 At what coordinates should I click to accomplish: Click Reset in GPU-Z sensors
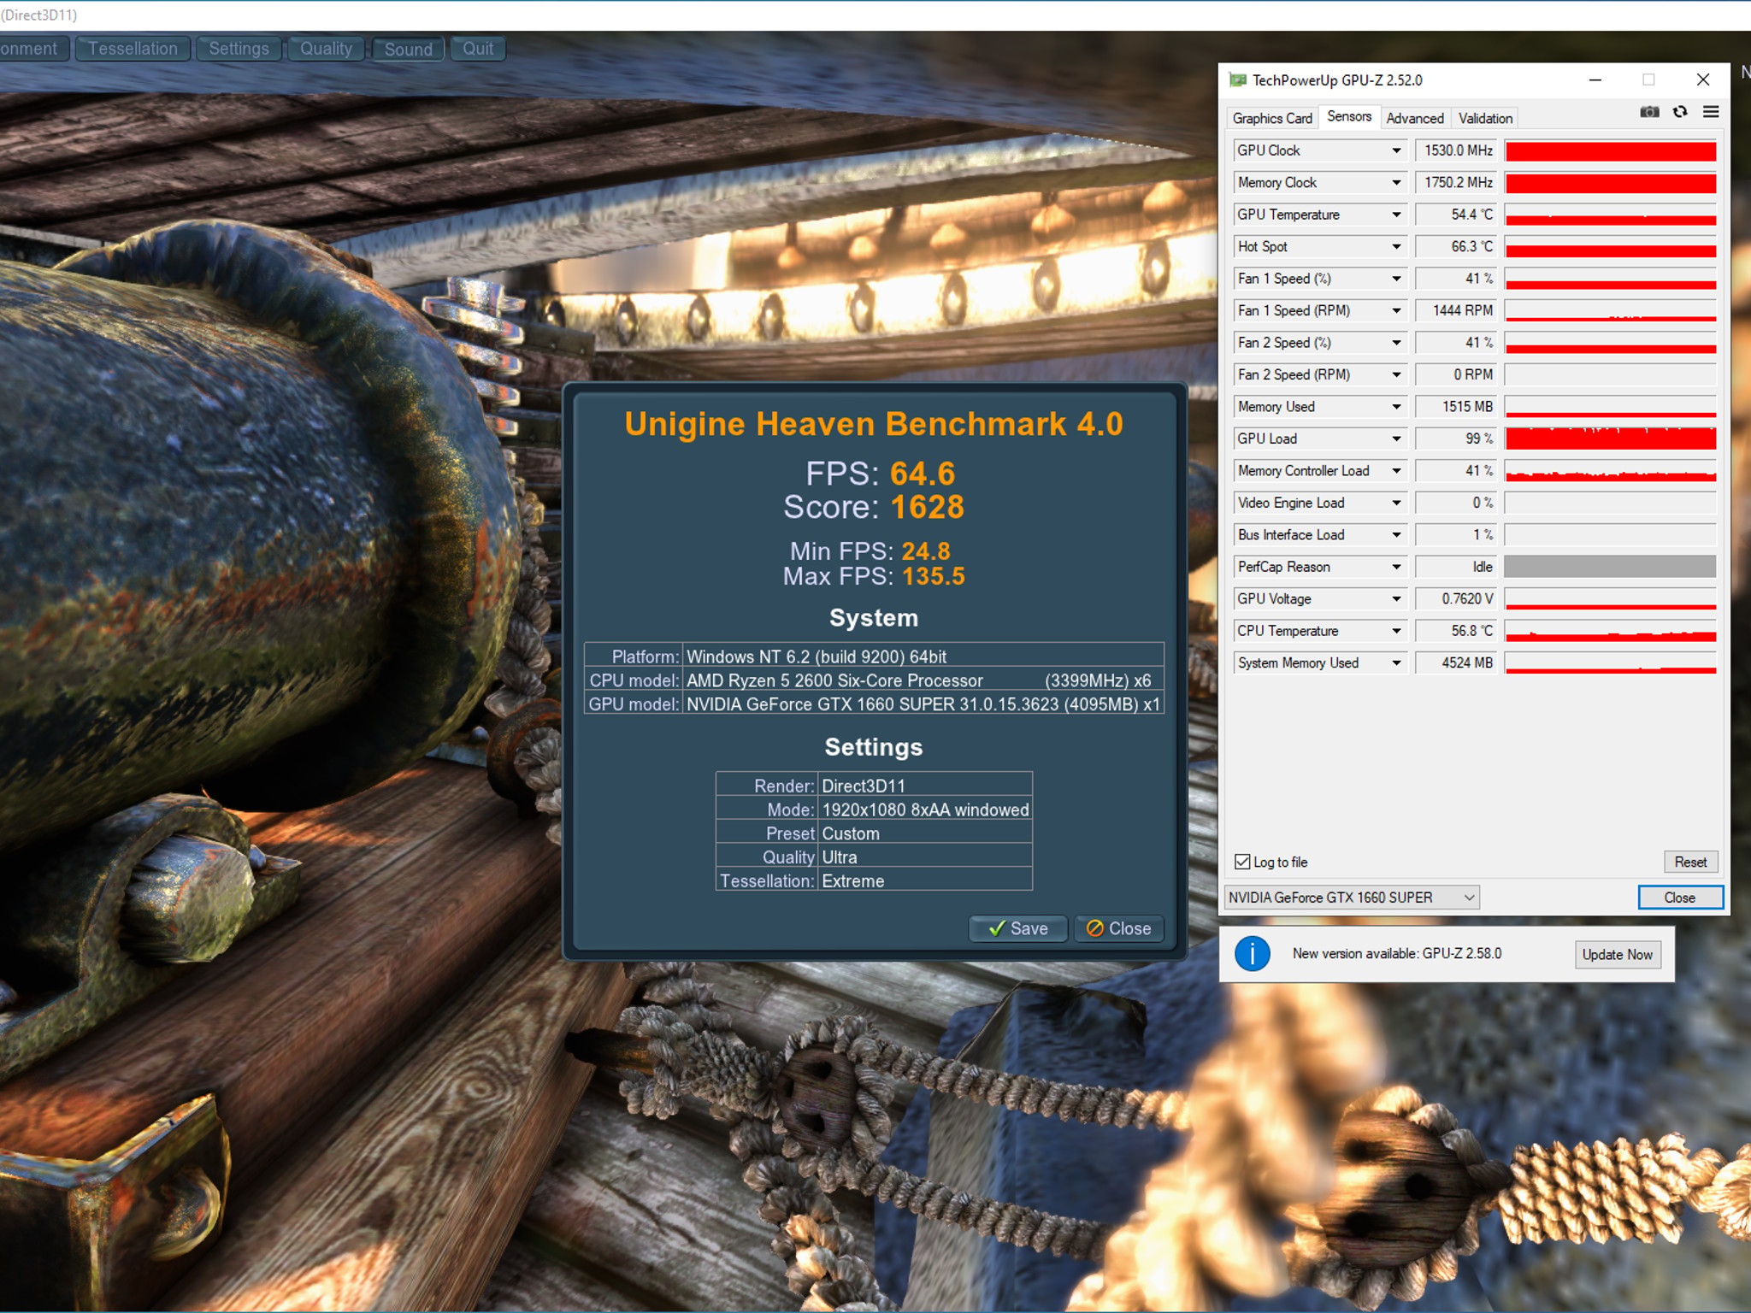1690,862
